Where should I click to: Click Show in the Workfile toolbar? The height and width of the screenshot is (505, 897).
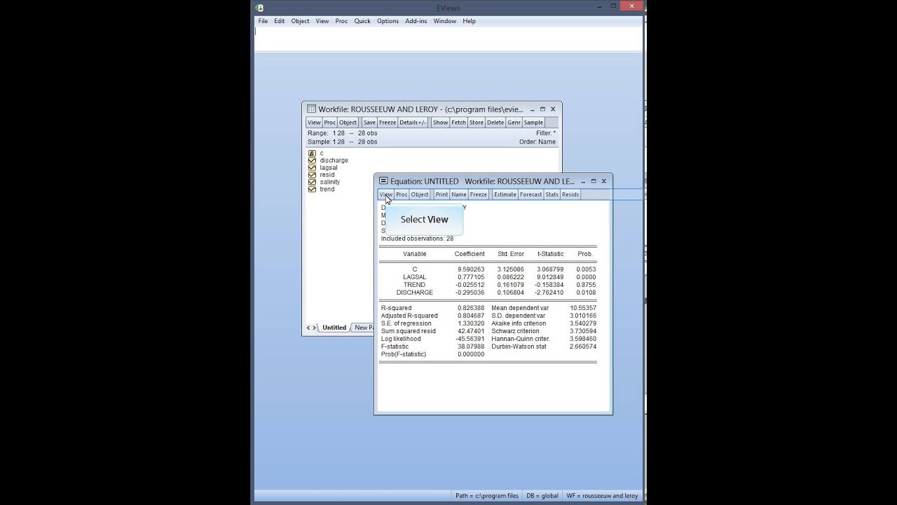(440, 123)
